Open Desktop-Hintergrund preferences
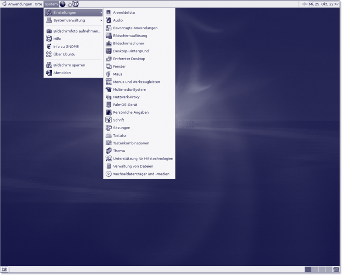Image resolution: width=342 pixels, height=275 pixels. coord(130,51)
